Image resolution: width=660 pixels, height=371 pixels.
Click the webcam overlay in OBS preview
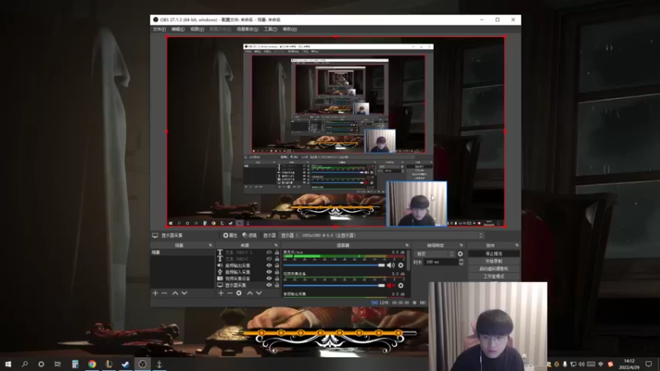[417, 204]
